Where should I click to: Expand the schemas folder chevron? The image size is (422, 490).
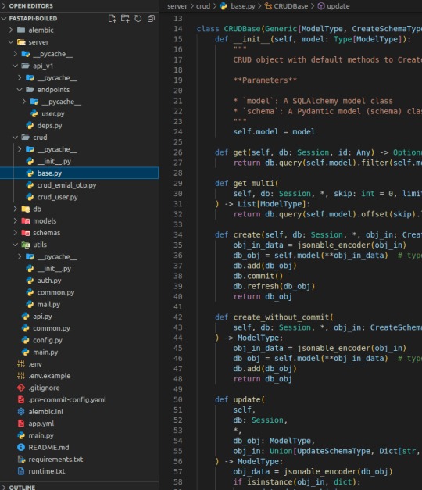point(15,233)
